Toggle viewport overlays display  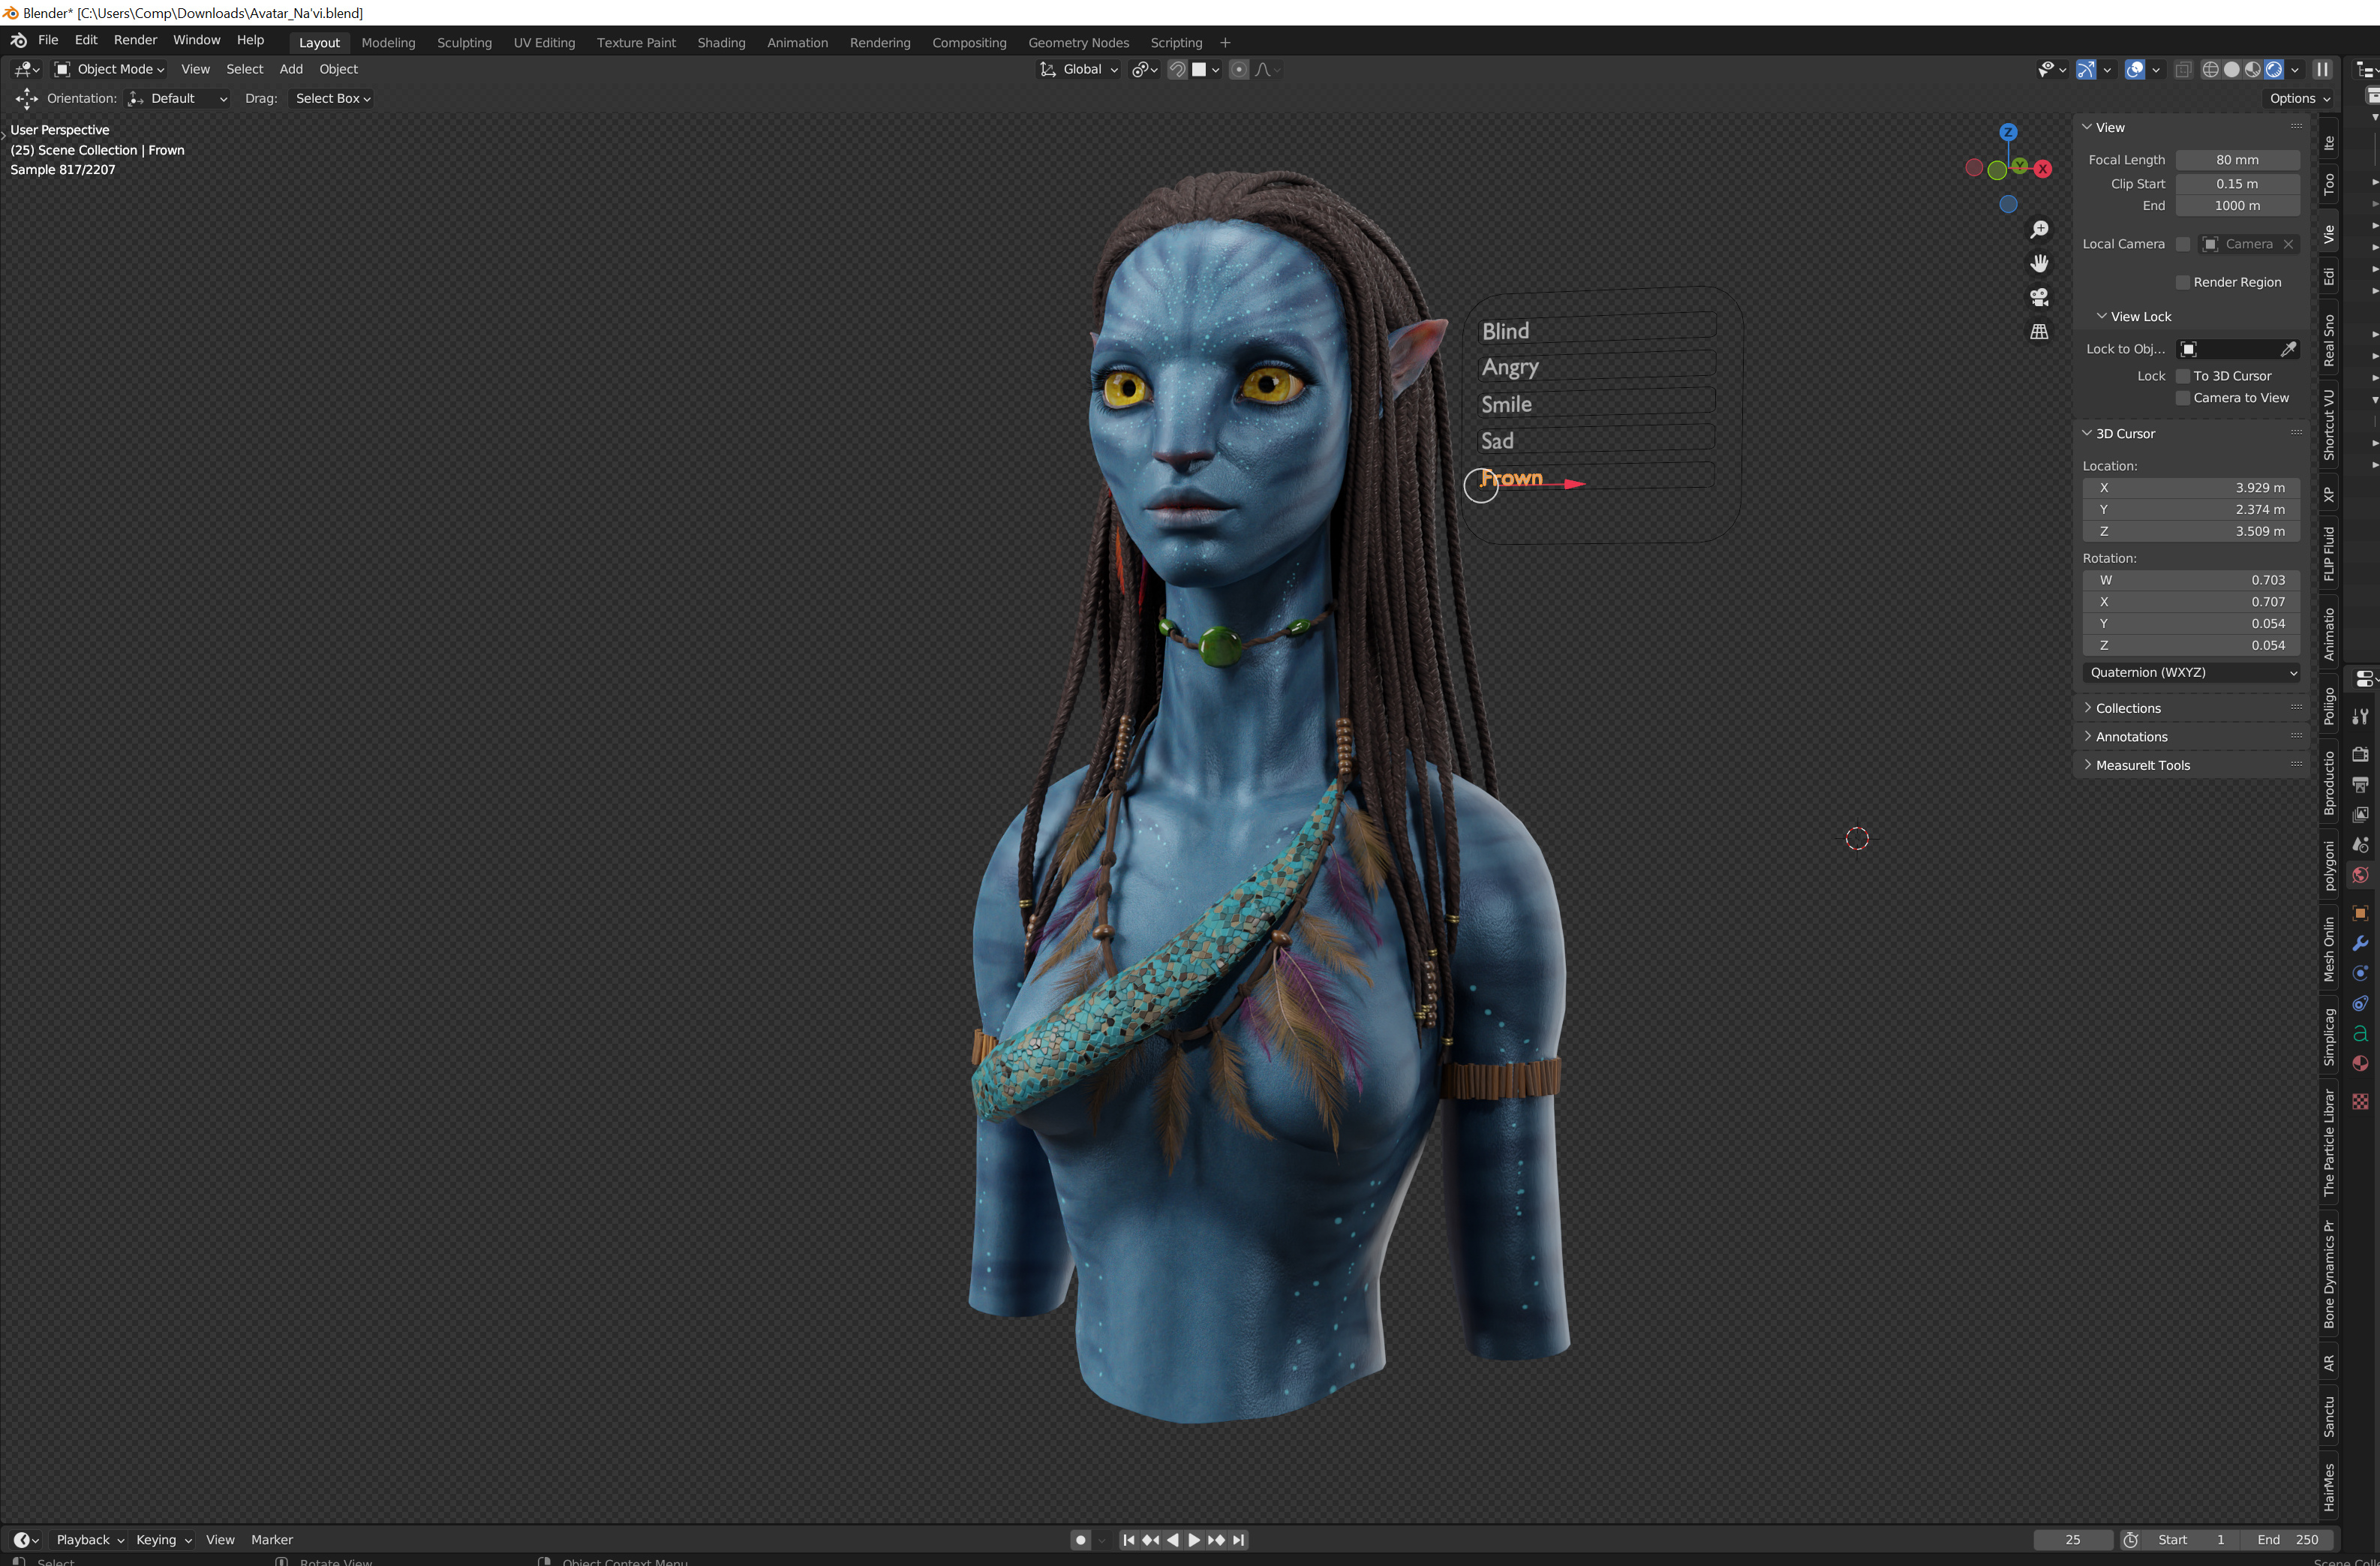pyautogui.click(x=2135, y=69)
